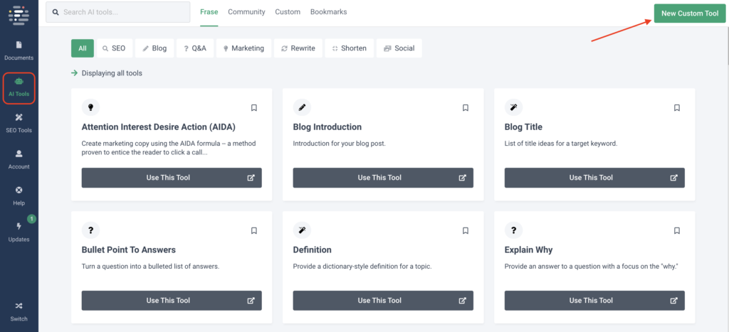Bookmark the AIDA tool card
The image size is (729, 332).
click(x=253, y=108)
